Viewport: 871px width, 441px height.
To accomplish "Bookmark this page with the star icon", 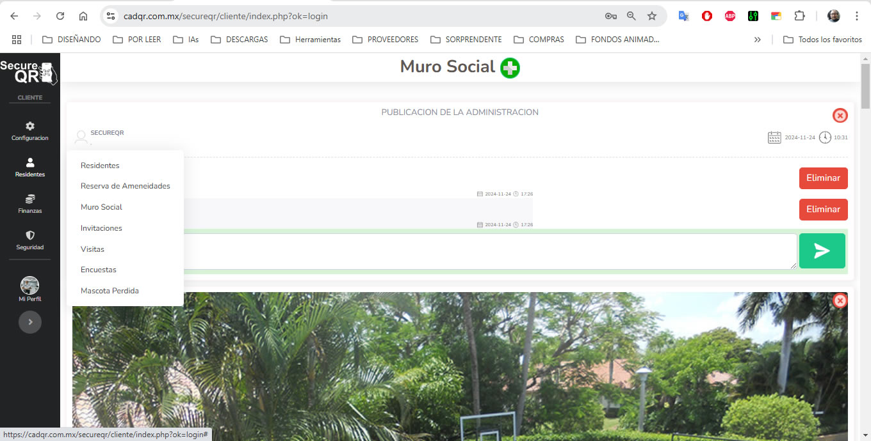I will click(x=652, y=16).
